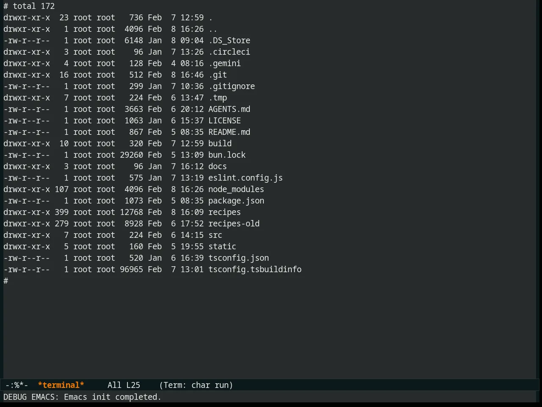This screenshot has height=407, width=542.
Task: Click the LICENSE file name
Action: click(x=224, y=121)
